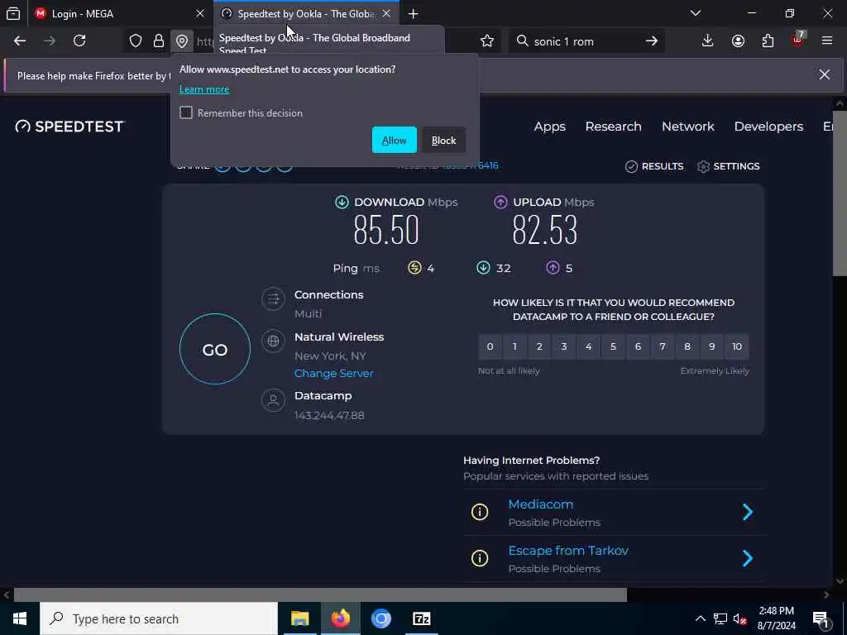847x635 pixels.
Task: Allow speedtest.net location access
Action: (394, 140)
